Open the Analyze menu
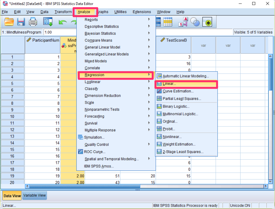 [84, 12]
